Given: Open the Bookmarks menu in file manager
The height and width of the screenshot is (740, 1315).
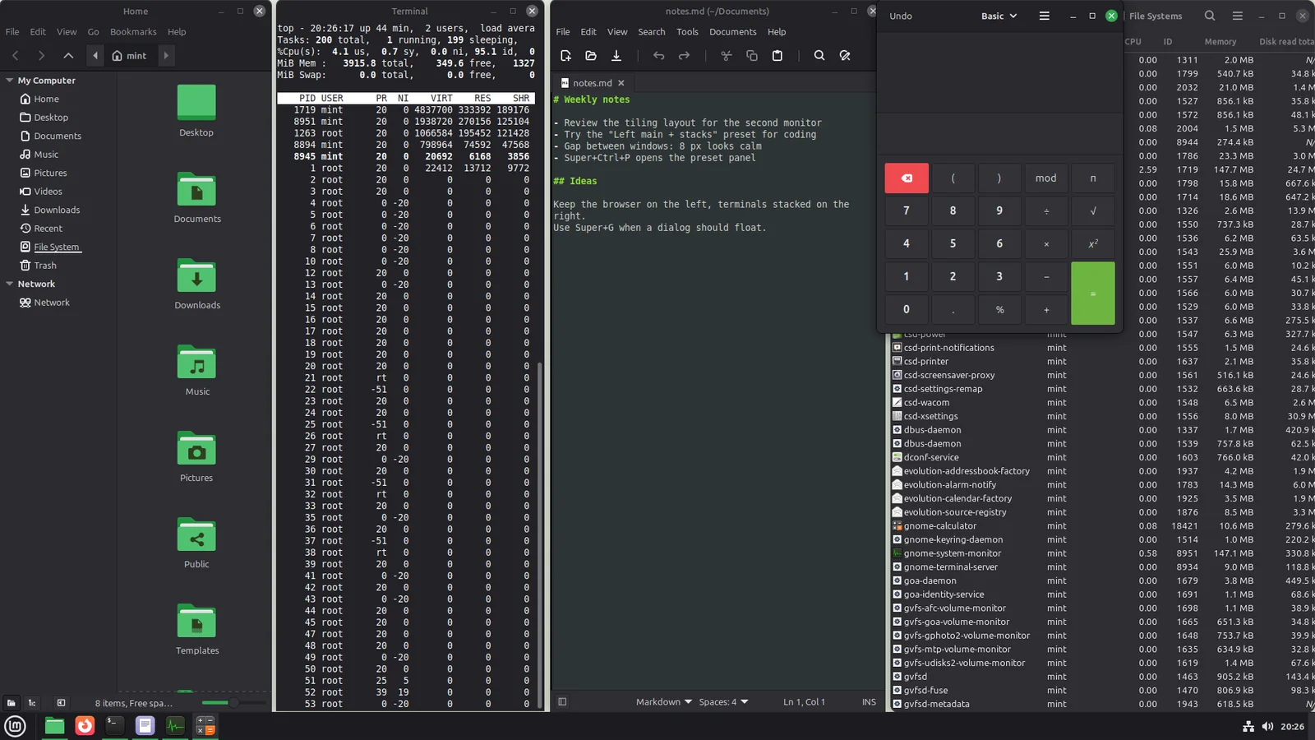Looking at the screenshot, I should (x=133, y=32).
